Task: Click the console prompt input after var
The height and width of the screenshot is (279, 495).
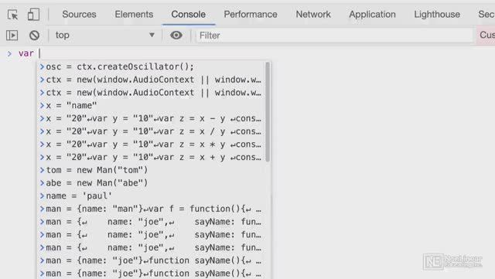Action: point(265,53)
